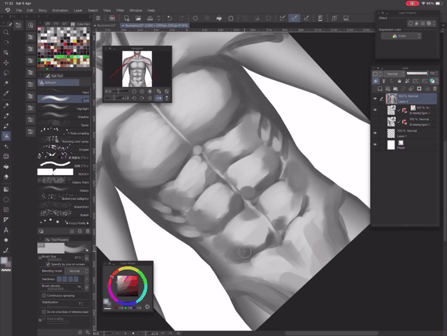Open the Expression color dropdown
The width and height of the screenshot is (447, 336).
(401, 36)
